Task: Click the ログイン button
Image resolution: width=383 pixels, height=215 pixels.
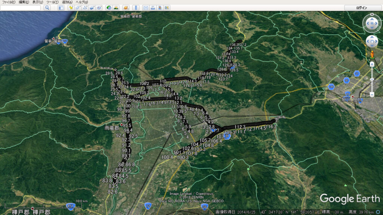Action: pos(362,8)
